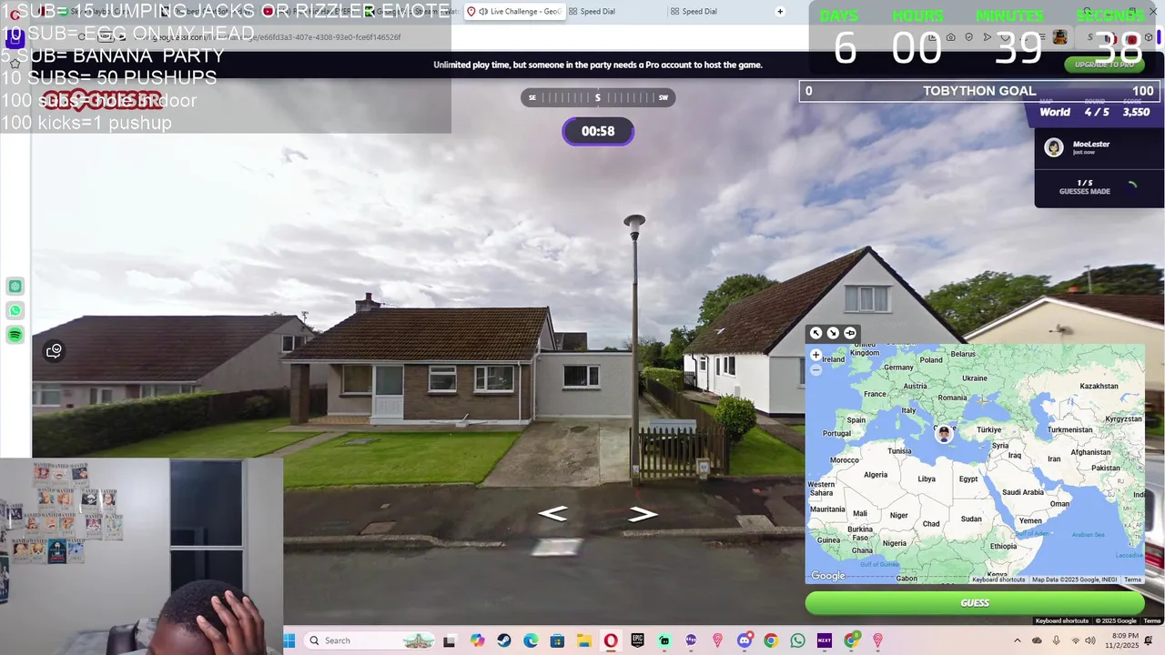Screen dimensions: 1165x655
Task: Open Spotify in the Opera sidebar
Action: 15,336
